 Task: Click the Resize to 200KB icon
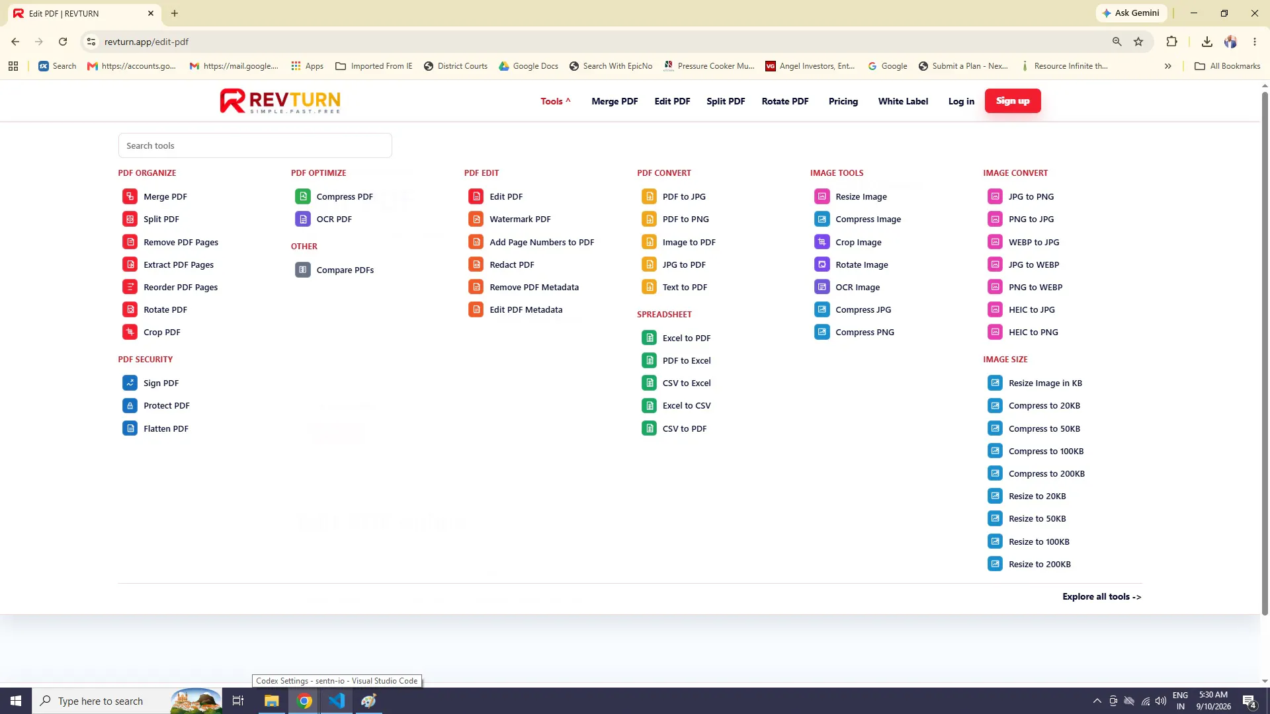(x=995, y=564)
